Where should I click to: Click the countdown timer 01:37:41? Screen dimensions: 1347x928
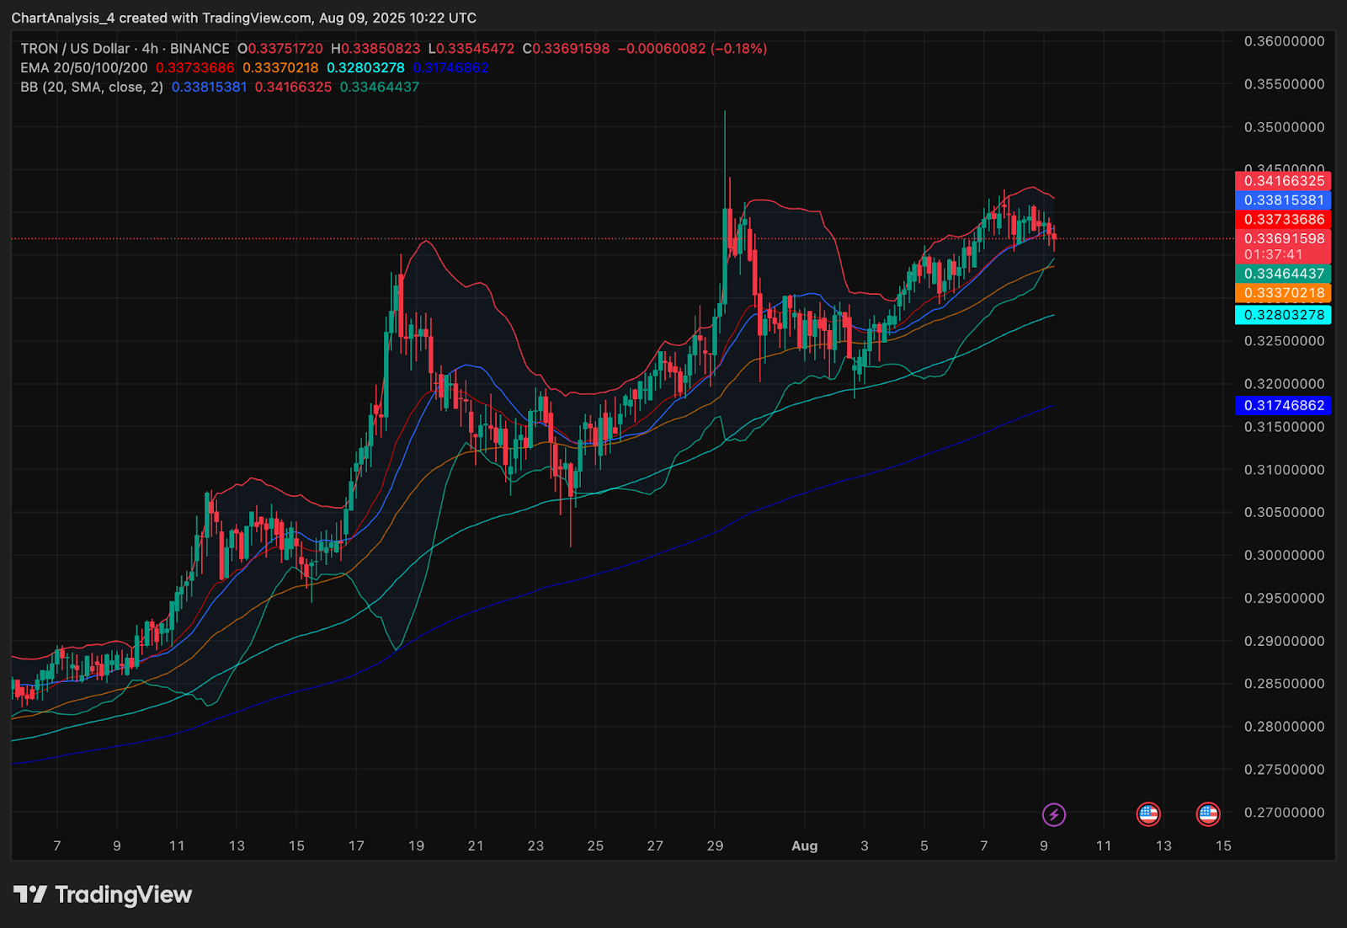coord(1274,254)
